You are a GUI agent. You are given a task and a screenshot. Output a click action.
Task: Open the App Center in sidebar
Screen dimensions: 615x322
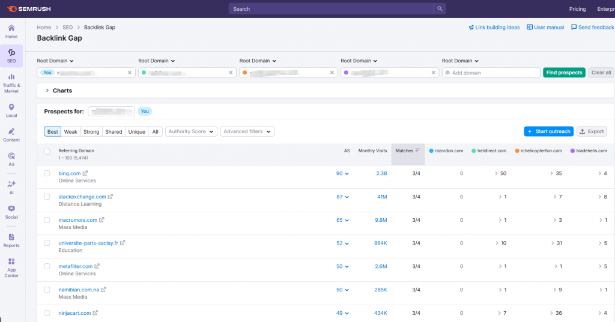pos(11,268)
